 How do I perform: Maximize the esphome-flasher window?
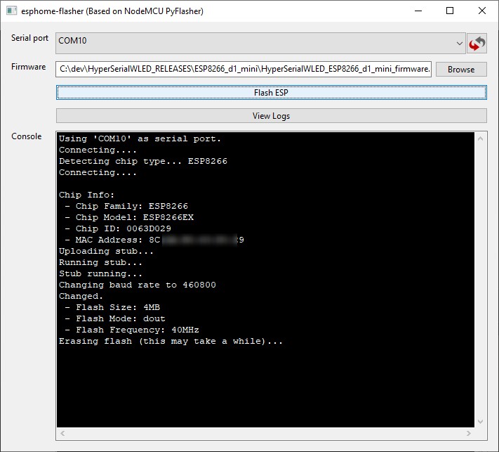[x=450, y=11]
